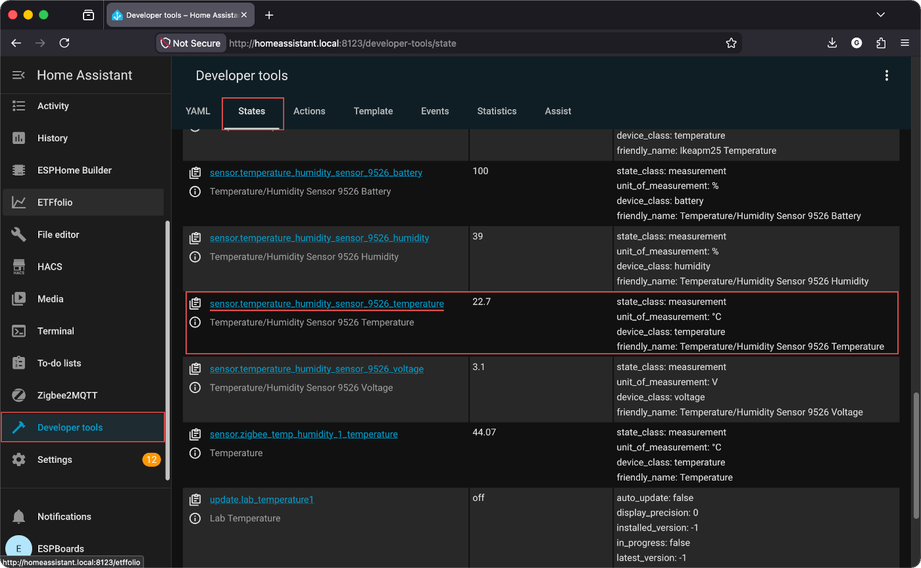This screenshot has width=921, height=568.
Task: Show info for 9526 Battery sensor
Action: (x=195, y=192)
